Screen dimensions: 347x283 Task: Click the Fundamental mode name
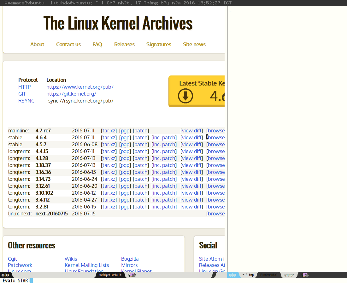(x=269, y=275)
